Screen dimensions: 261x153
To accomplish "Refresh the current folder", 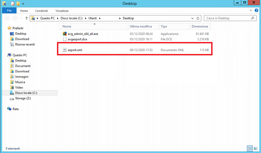I will (x=198, y=18).
